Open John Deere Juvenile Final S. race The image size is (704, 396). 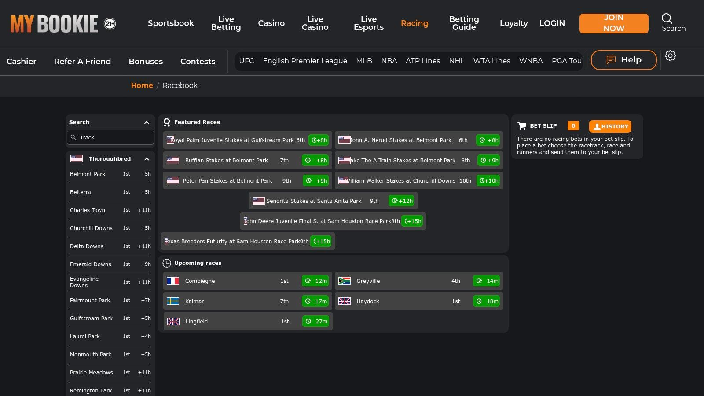tap(333, 221)
